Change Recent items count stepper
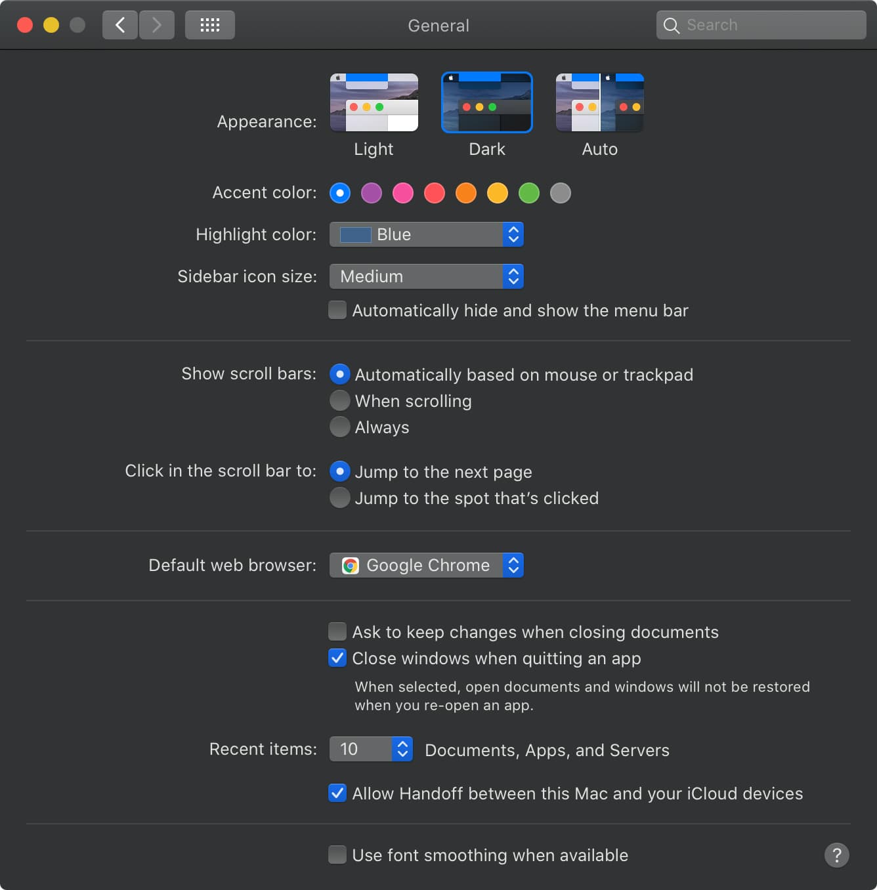The image size is (877, 890). coord(402,749)
